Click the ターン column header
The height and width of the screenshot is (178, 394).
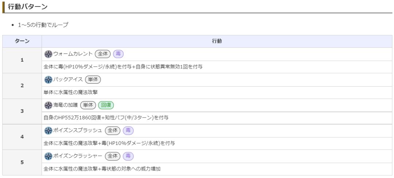[22, 41]
